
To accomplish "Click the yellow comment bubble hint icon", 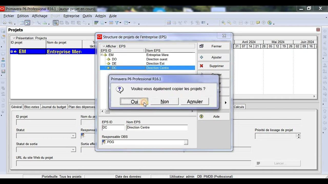I will point(258,23).
